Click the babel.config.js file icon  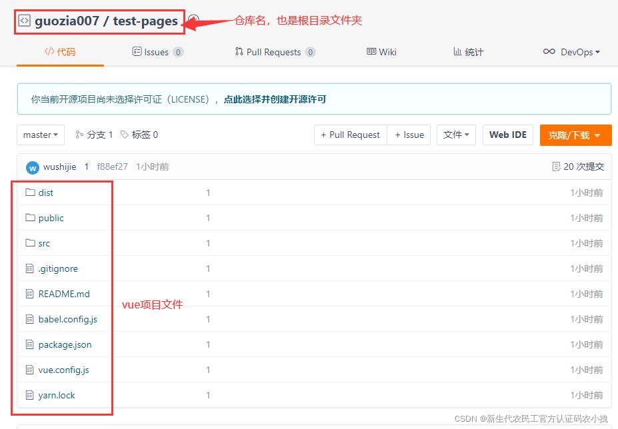pyautogui.click(x=29, y=319)
